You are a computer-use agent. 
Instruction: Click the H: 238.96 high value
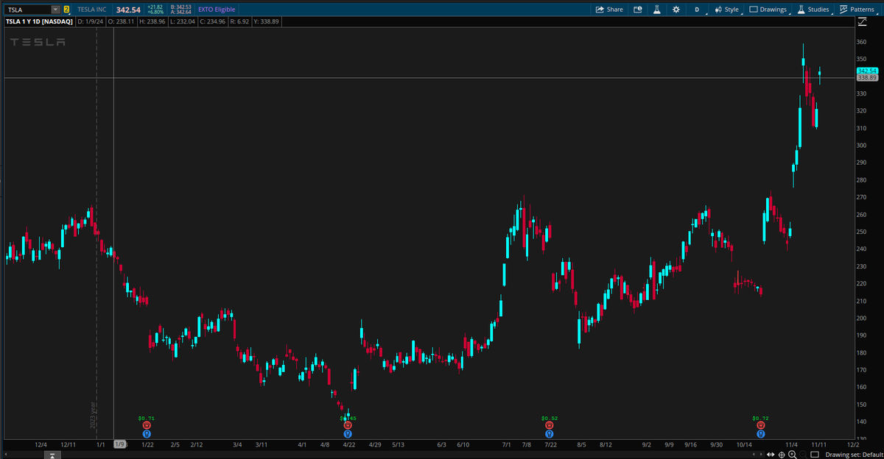[x=152, y=22]
